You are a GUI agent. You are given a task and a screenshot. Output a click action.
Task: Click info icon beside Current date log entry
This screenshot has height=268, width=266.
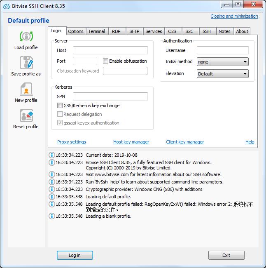[x=51, y=155]
